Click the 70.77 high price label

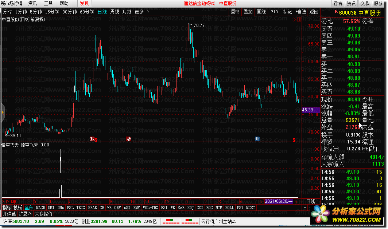click(199, 25)
